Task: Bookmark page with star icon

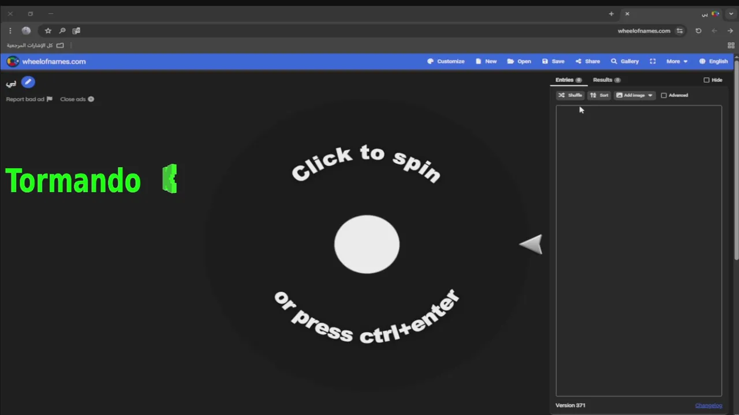Action: click(48, 31)
